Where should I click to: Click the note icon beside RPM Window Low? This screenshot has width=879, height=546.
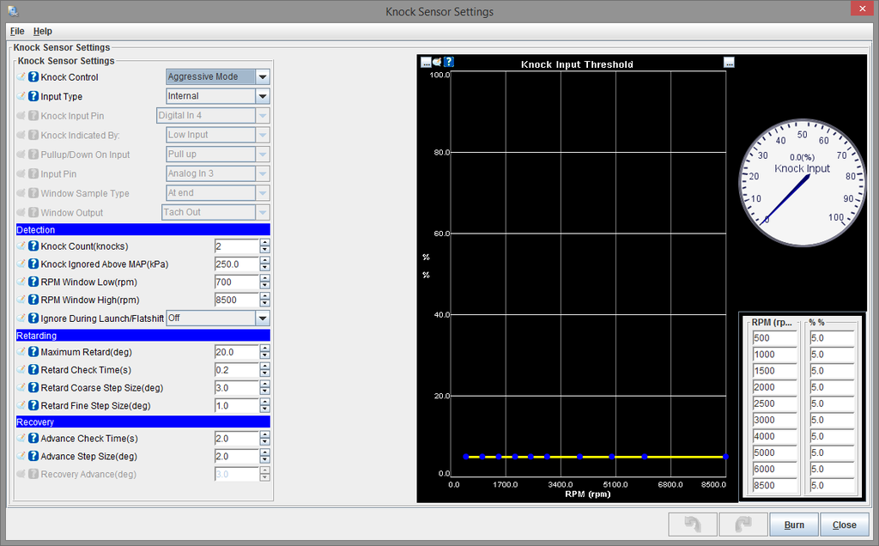tap(22, 282)
